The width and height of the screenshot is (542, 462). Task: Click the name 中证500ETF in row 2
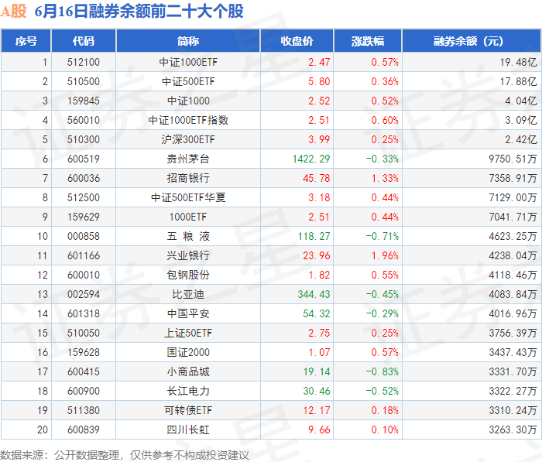(188, 81)
